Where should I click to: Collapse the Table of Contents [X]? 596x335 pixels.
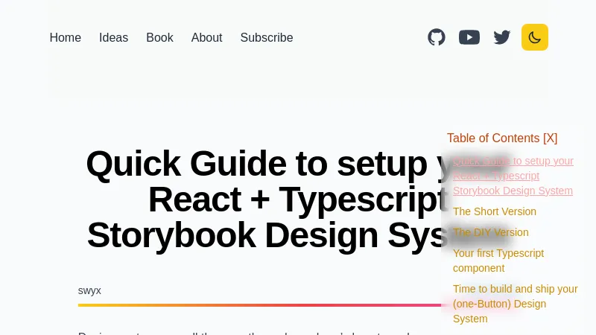click(x=501, y=138)
